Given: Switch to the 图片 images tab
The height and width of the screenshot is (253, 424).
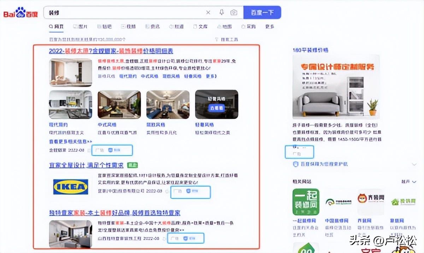Looking at the screenshot, I should [x=80, y=27].
